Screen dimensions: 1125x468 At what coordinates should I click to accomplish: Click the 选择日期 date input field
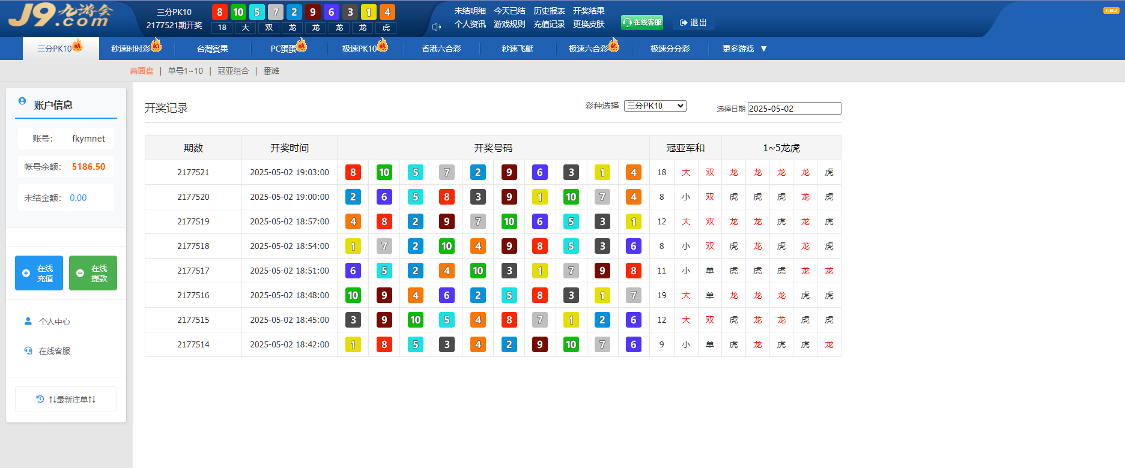click(793, 109)
